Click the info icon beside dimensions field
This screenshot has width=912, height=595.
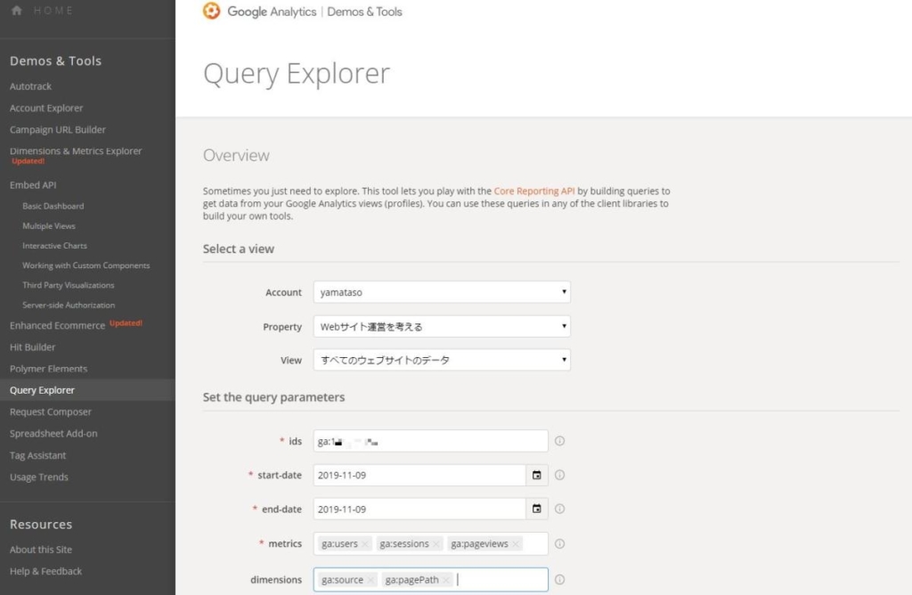(x=559, y=579)
